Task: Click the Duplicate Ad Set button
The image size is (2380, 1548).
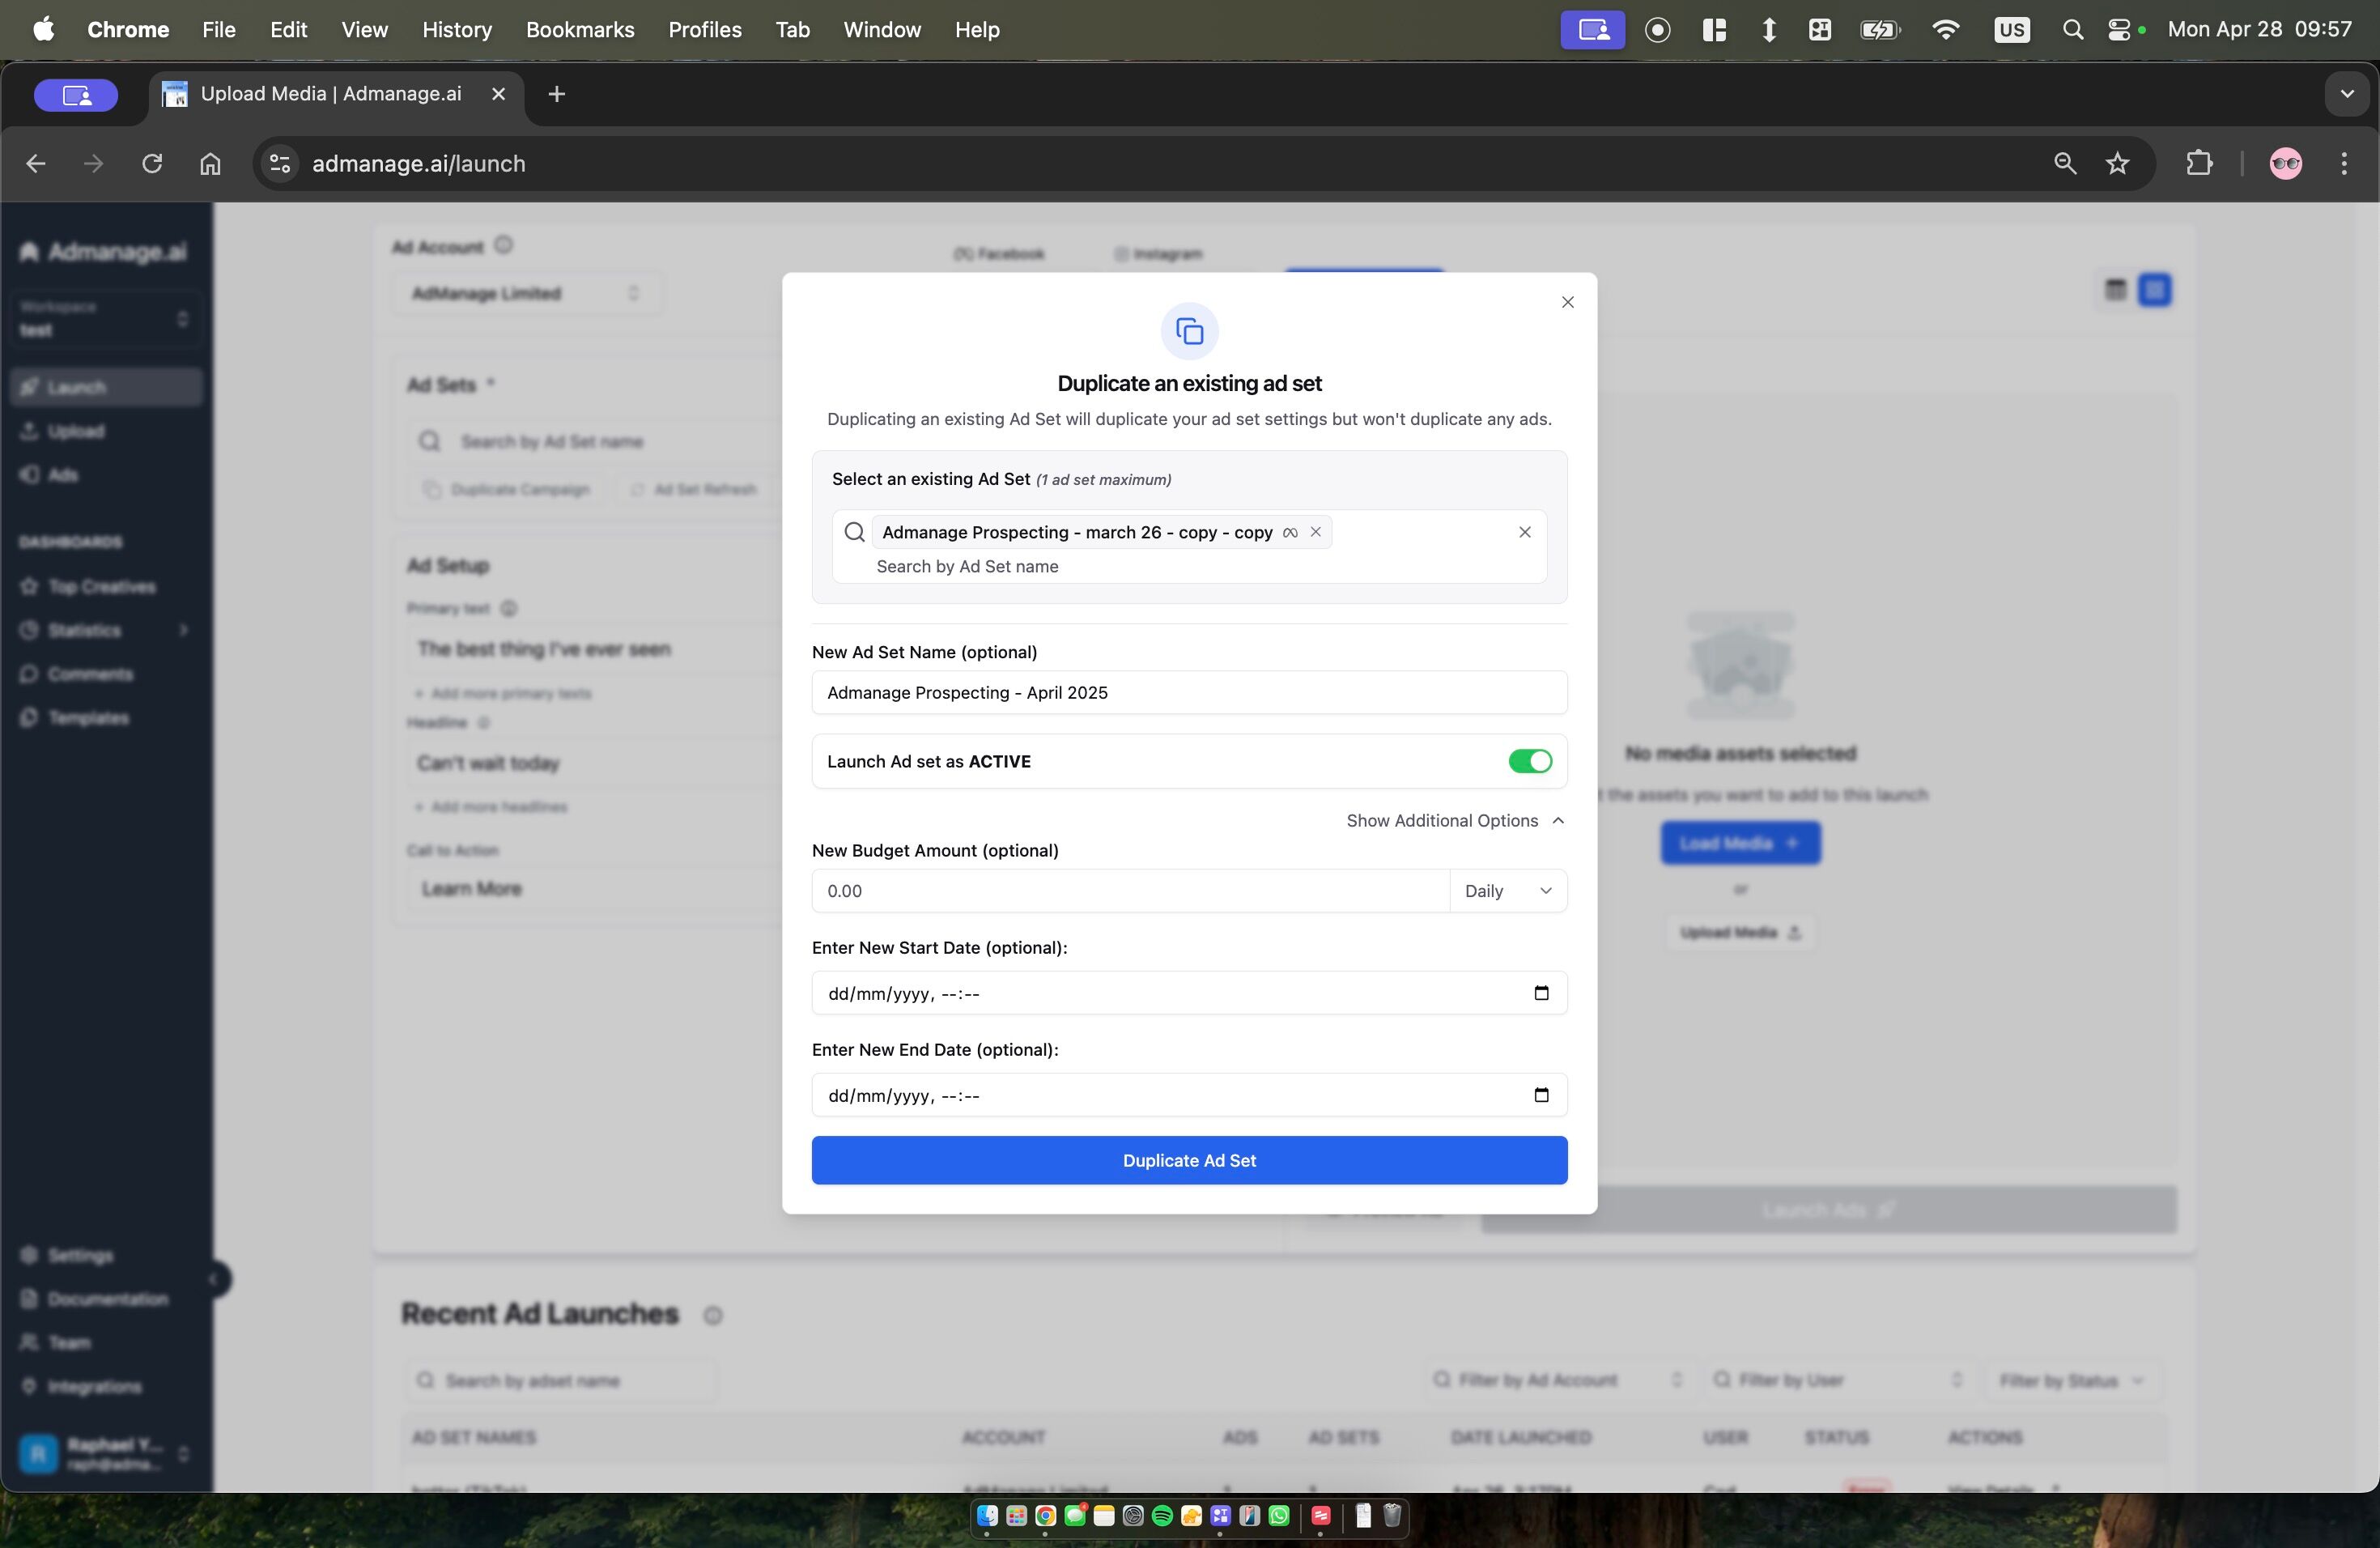Action: click(x=1189, y=1160)
